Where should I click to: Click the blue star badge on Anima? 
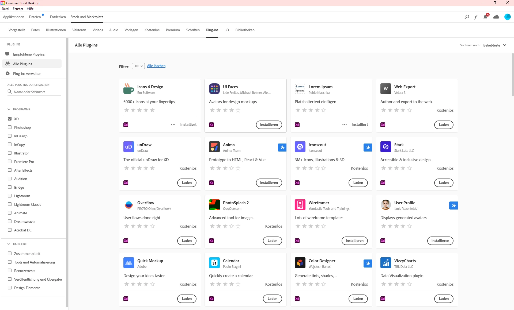coord(282,148)
